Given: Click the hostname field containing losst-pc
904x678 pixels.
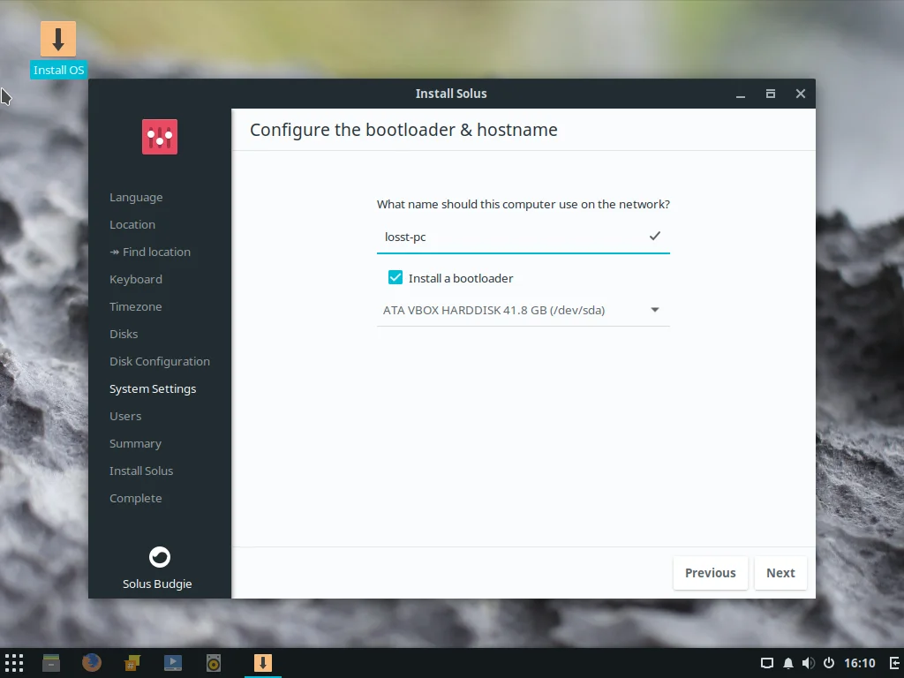Looking at the screenshot, I should coord(523,237).
